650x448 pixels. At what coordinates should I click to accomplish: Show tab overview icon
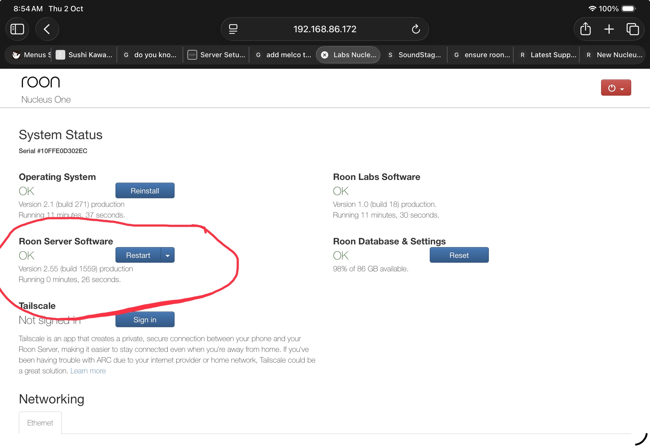tap(632, 29)
